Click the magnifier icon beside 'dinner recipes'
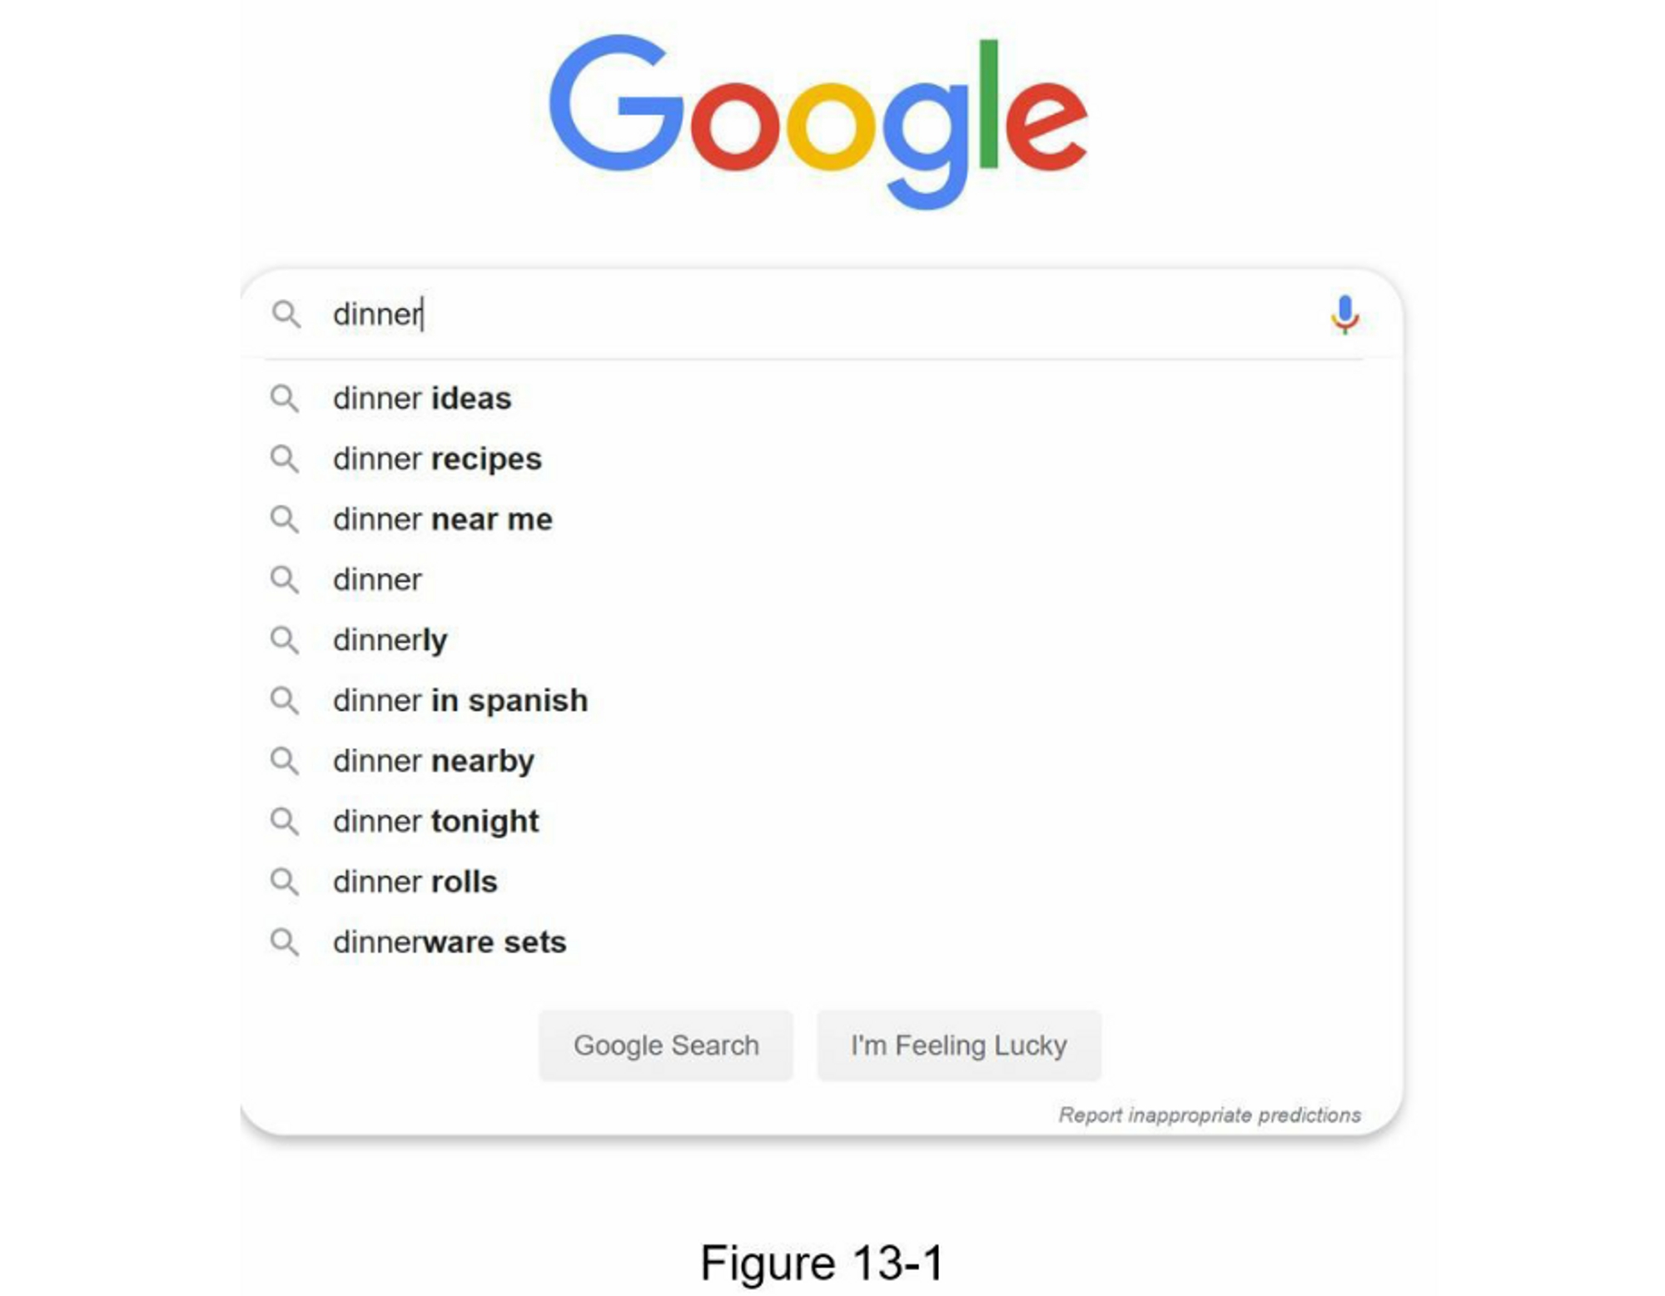Image resolution: width=1665 pixels, height=1296 pixels. pos(284,459)
